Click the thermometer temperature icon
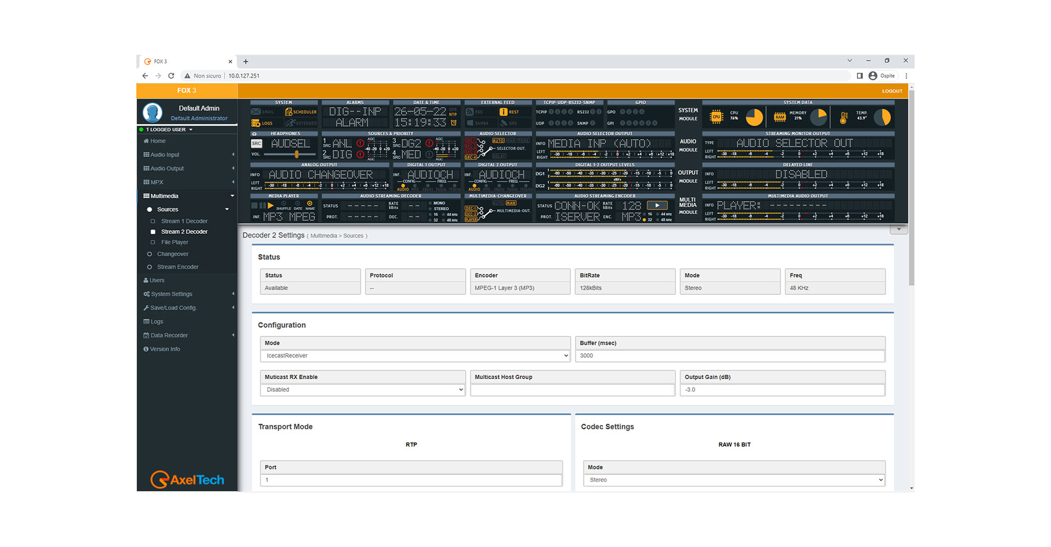 tap(844, 117)
